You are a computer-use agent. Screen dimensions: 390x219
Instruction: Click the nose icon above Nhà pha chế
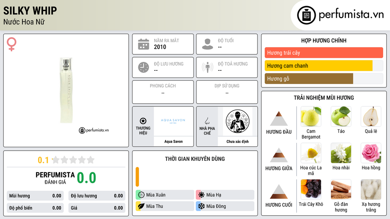point(207,121)
